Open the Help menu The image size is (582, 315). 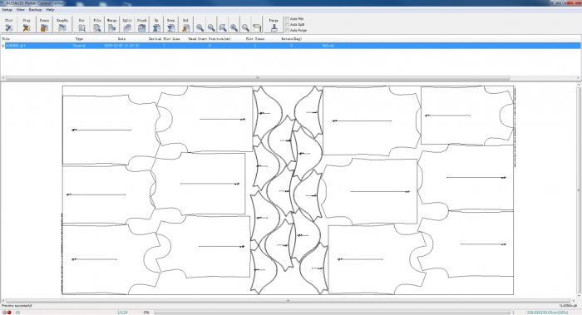pos(50,10)
